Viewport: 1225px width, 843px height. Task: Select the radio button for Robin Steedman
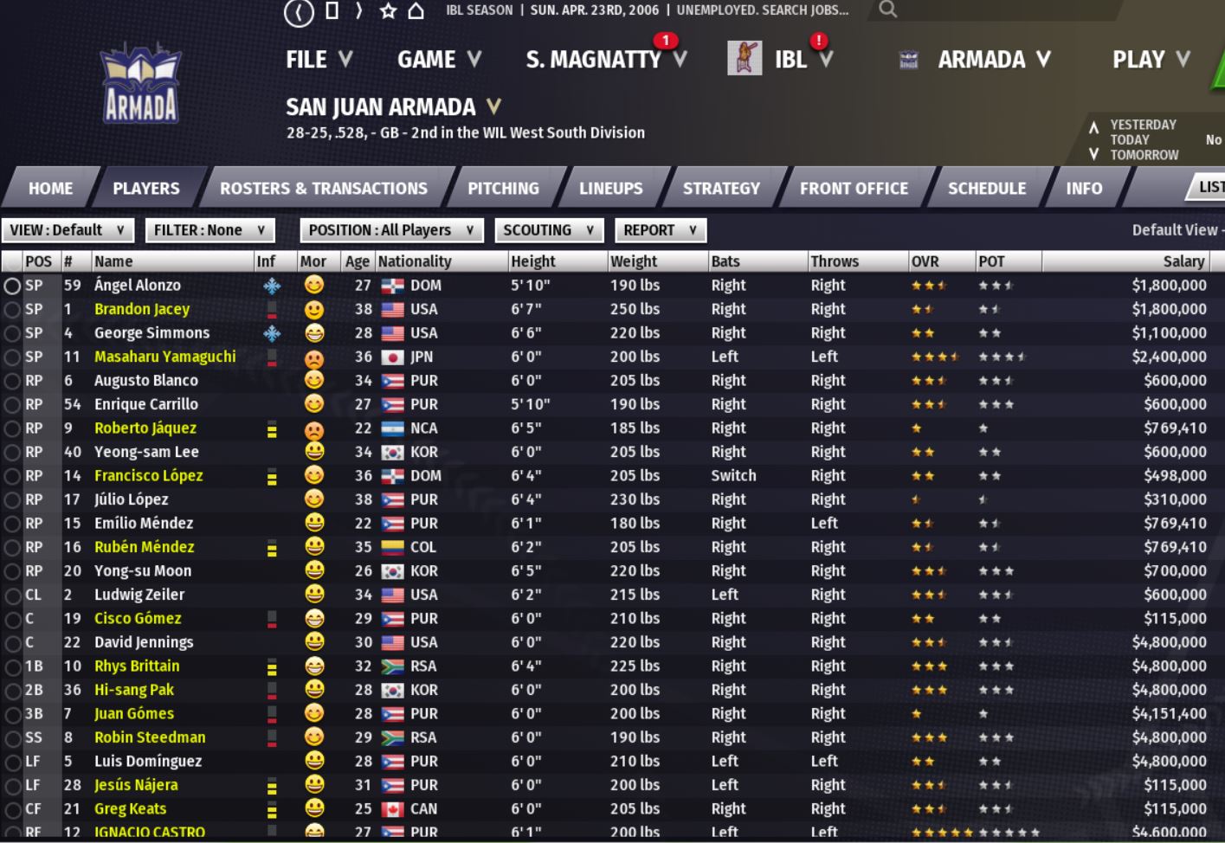[12, 738]
